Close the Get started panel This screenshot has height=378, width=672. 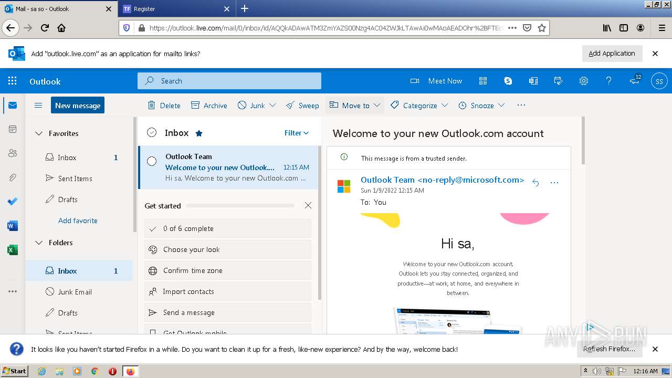tap(308, 206)
